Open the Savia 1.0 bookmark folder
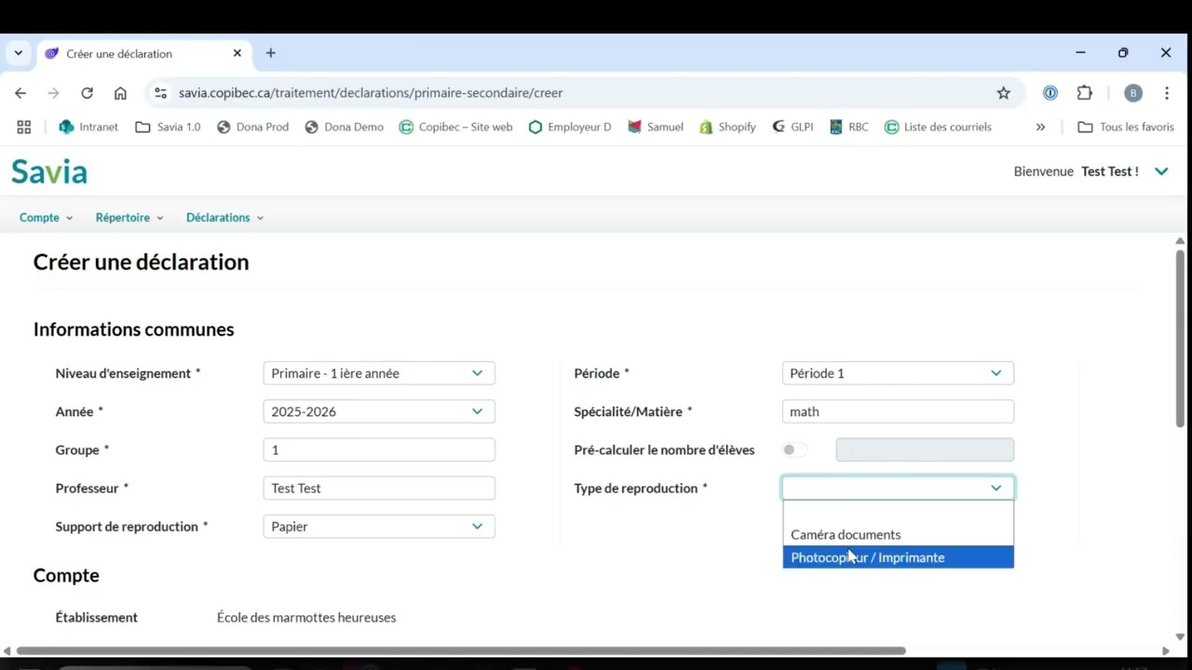Image resolution: width=1192 pixels, height=670 pixels. pyautogui.click(x=168, y=127)
